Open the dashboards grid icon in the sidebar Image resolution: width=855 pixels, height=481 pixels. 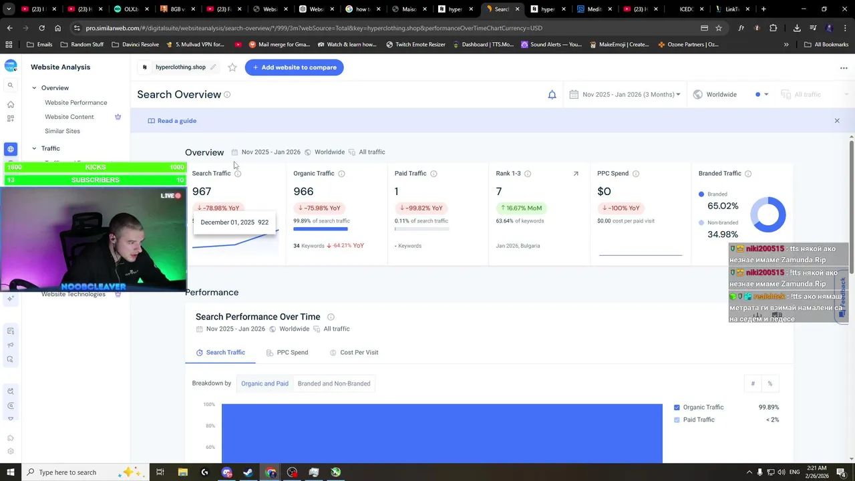(x=10, y=118)
